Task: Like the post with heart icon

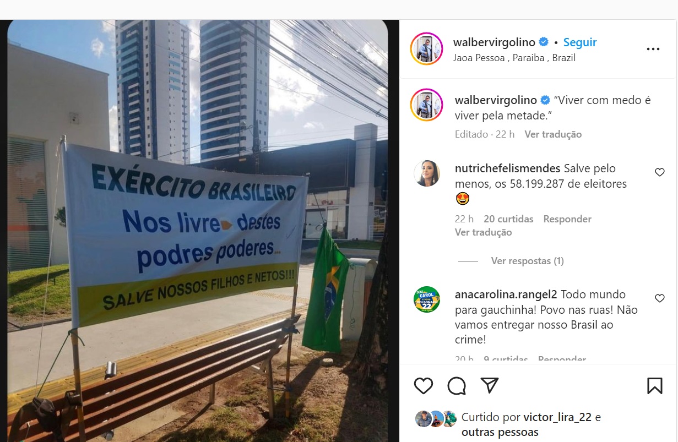Action: click(x=424, y=386)
